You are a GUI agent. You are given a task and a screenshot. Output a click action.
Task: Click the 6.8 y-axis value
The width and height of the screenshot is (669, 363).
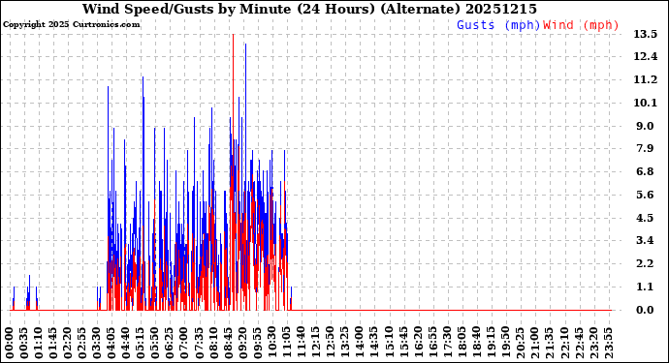[x=645, y=171]
